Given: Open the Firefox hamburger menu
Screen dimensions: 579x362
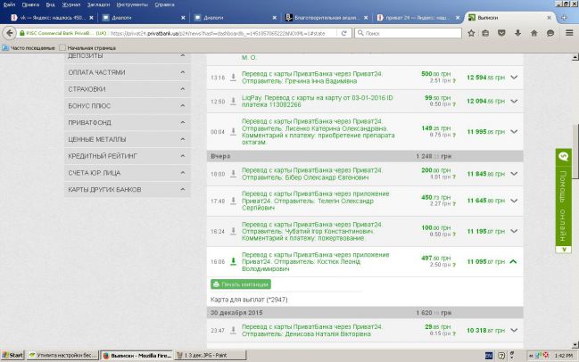Looking at the screenshot, I should tap(569, 33).
